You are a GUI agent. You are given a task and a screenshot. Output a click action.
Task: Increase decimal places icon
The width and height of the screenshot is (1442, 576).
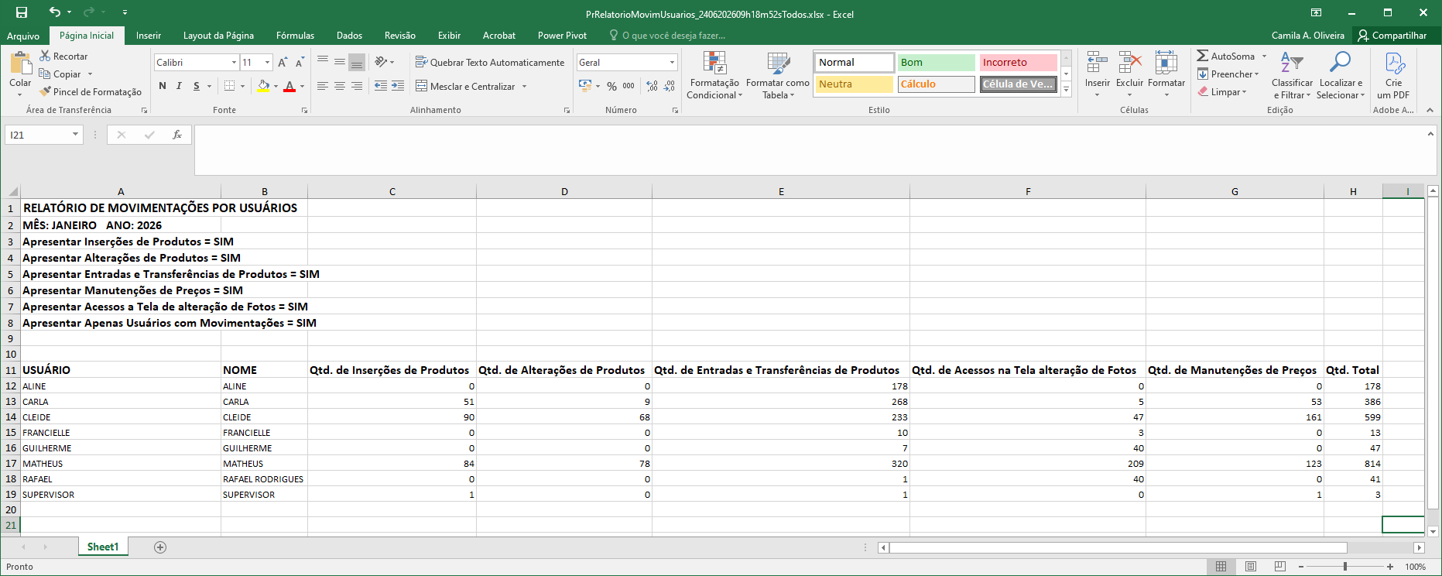652,86
